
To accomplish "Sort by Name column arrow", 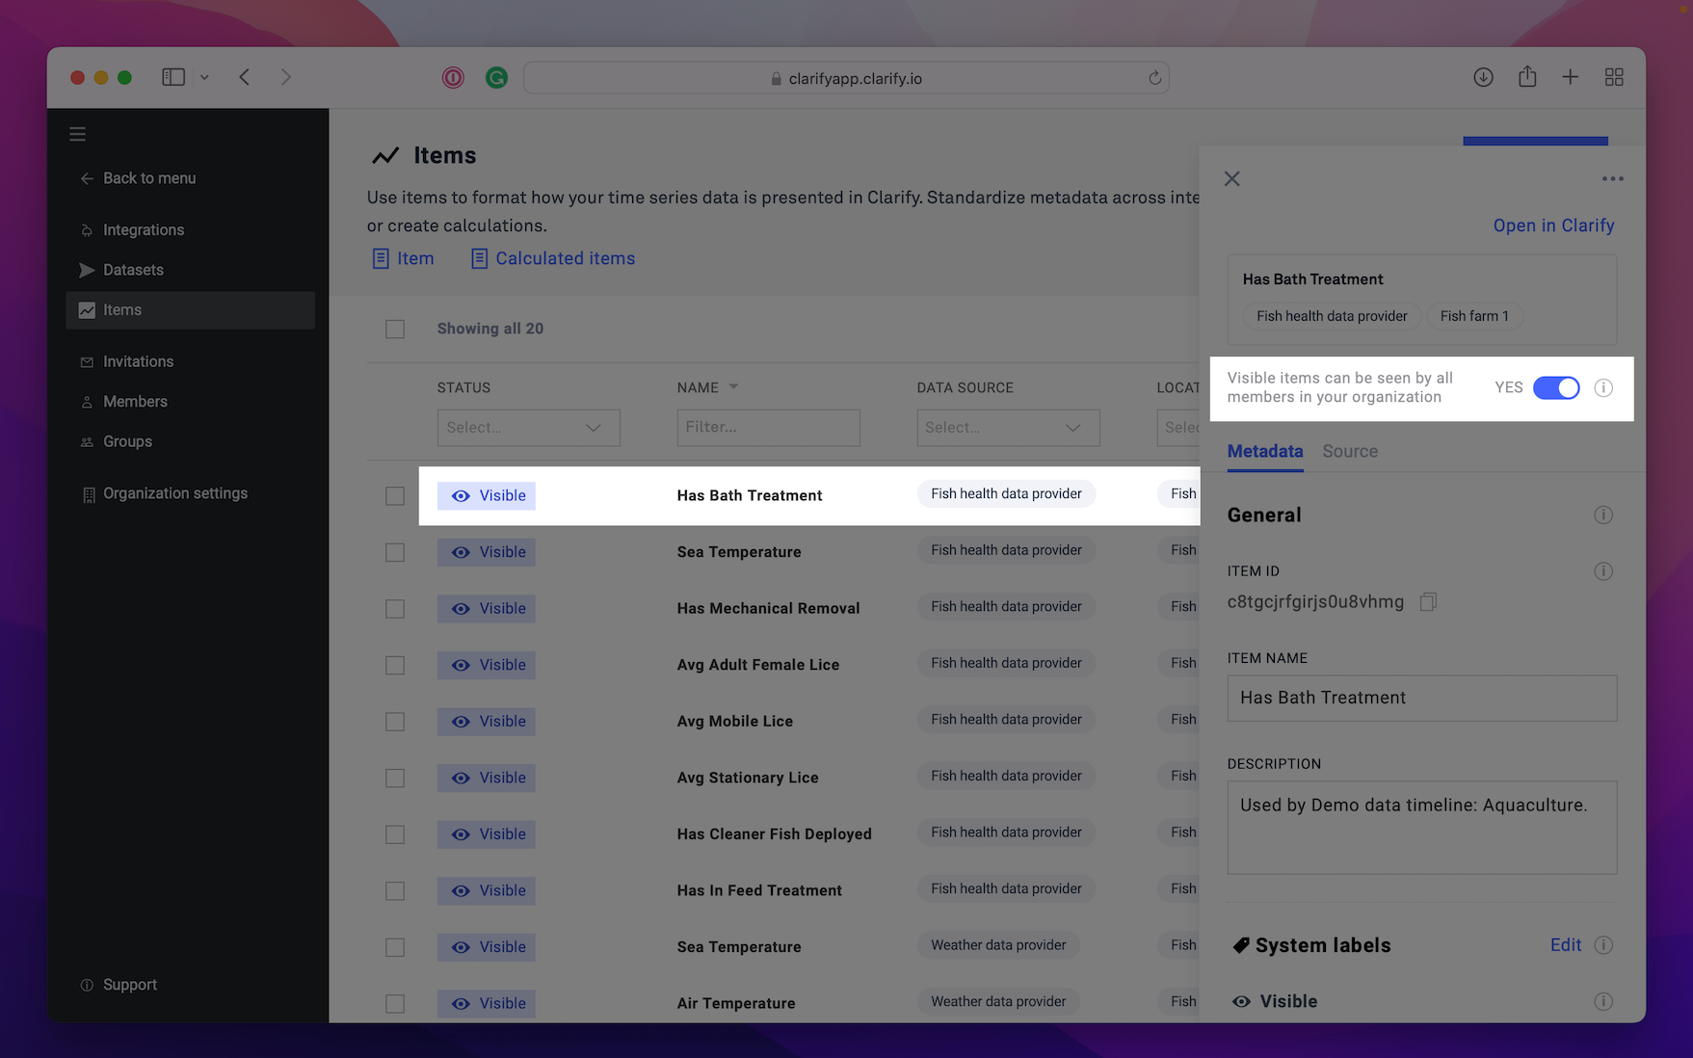I will 733,387.
